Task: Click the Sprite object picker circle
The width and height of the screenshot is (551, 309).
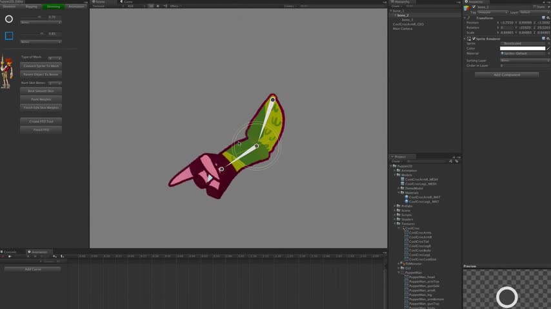Action: [x=548, y=44]
